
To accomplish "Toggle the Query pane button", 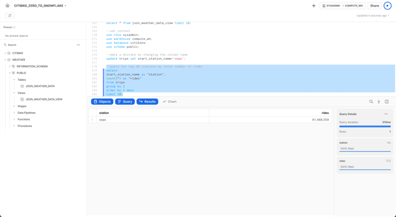I will [125, 102].
